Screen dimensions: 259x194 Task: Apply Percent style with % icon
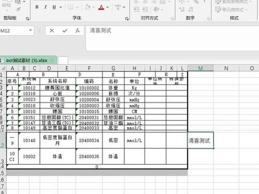point(196,2)
